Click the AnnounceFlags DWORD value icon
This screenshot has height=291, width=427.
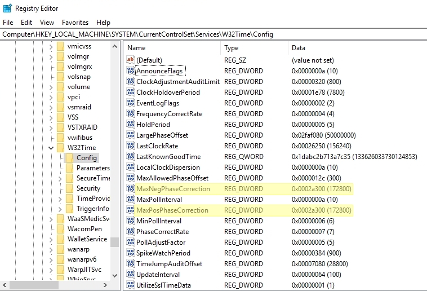click(x=131, y=71)
